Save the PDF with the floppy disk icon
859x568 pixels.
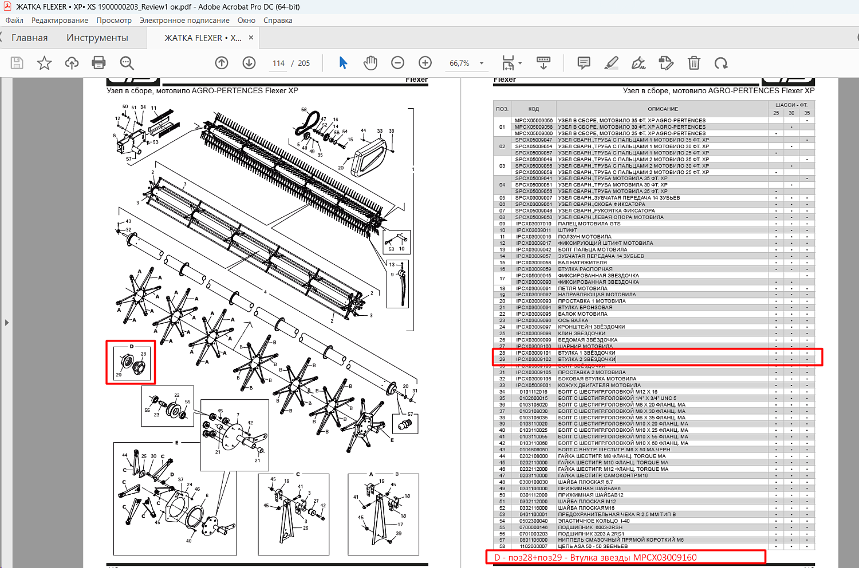[17, 63]
